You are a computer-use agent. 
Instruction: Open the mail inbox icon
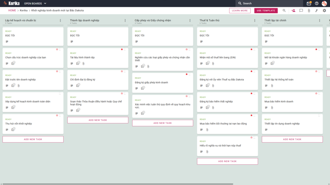[309, 3]
